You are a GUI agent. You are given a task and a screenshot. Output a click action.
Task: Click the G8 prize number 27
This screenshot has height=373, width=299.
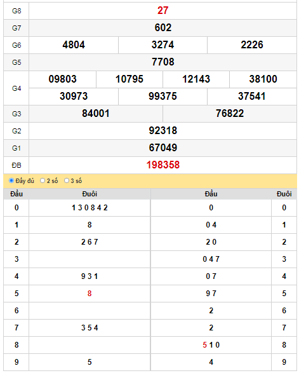tap(163, 11)
